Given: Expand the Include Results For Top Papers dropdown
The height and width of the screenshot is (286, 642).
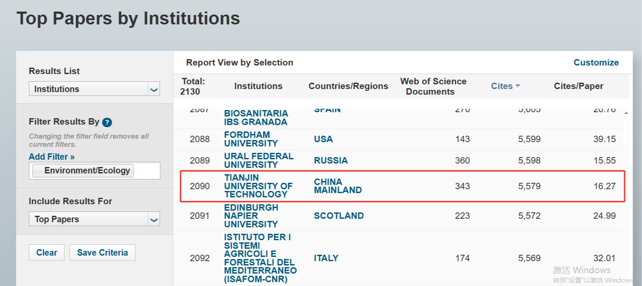Looking at the screenshot, I should click(x=154, y=219).
